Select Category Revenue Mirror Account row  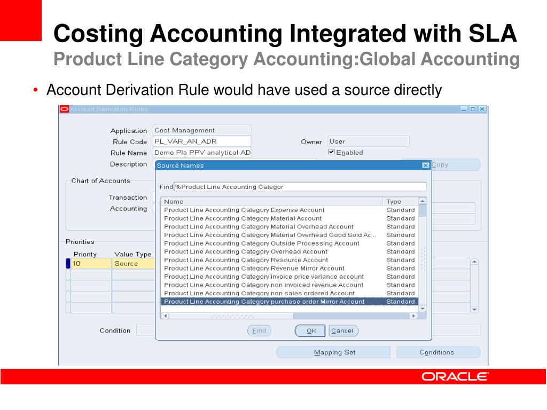pos(289,269)
